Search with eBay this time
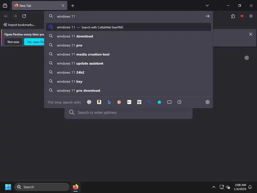257x193 pixels. [x=129, y=102]
